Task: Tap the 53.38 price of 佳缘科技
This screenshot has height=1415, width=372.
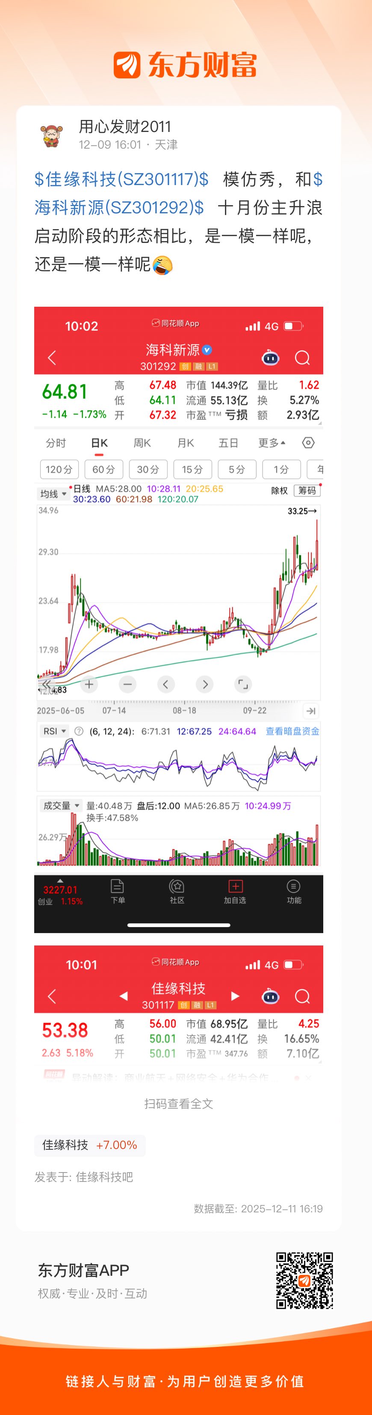Action: (65, 1030)
